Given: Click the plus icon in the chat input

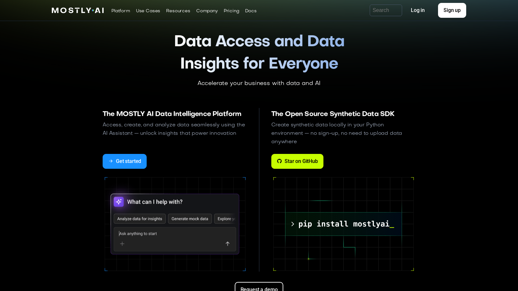Looking at the screenshot, I should pyautogui.click(x=122, y=244).
